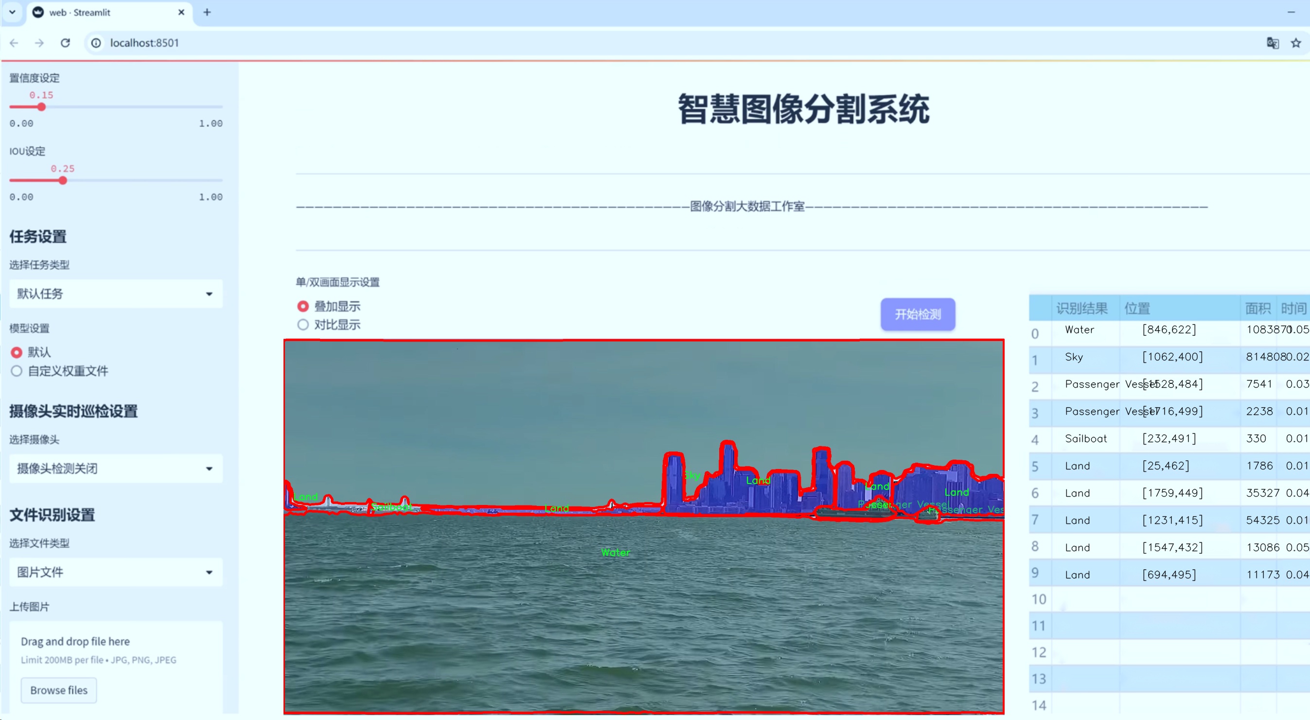Viewport: 1310px width, 720px height.
Task: Click the browser reload icon
Action: (x=65, y=43)
